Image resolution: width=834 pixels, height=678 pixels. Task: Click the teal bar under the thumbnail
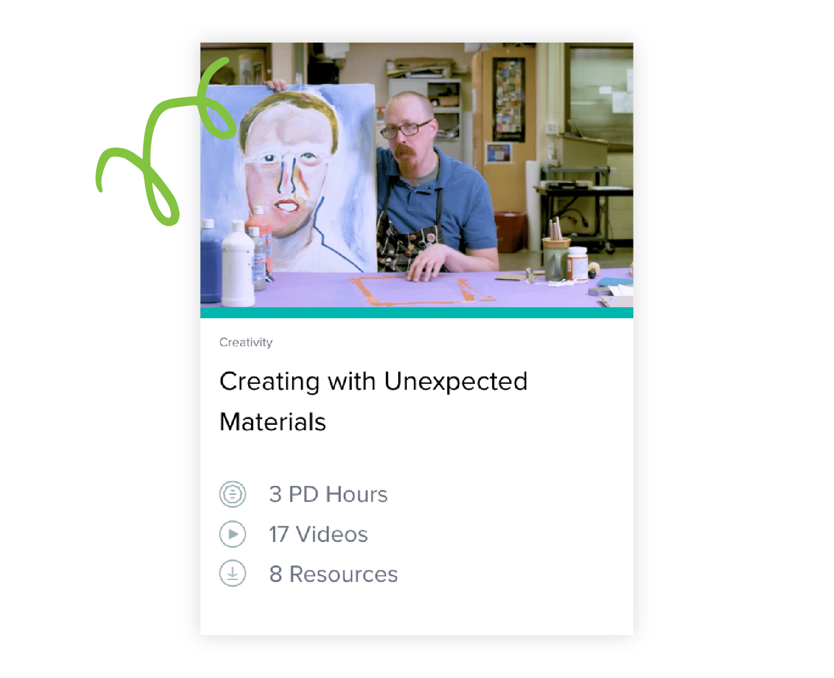point(417,313)
